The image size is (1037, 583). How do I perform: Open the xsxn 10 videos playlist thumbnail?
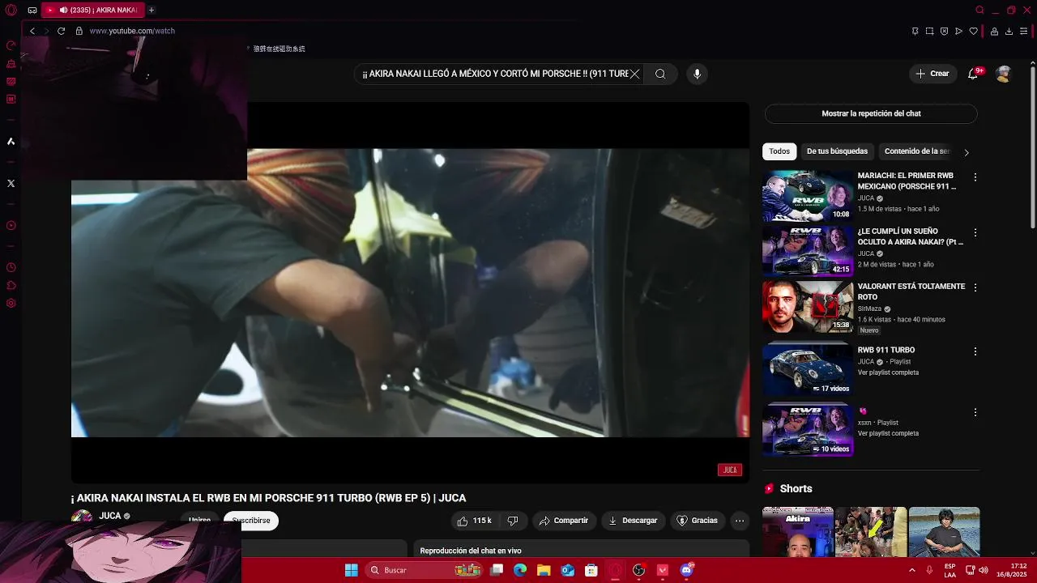click(x=808, y=430)
